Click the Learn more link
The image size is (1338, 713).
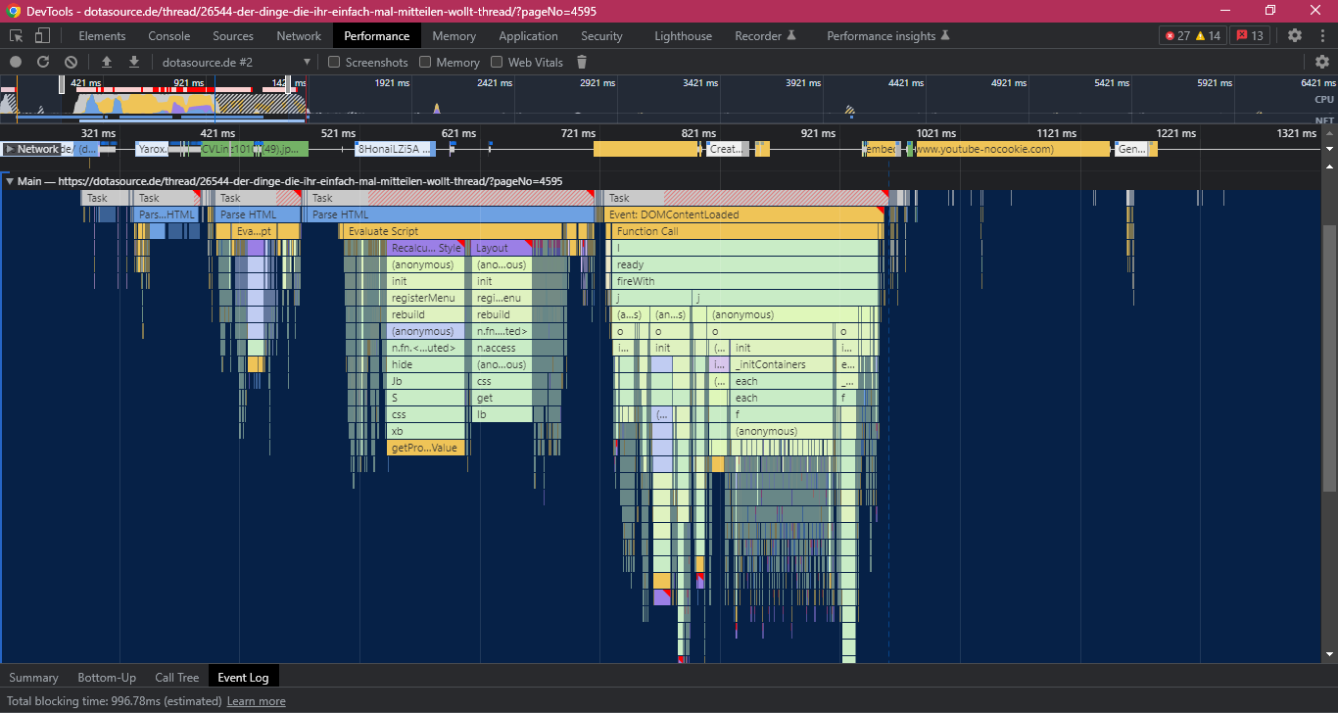[256, 701]
